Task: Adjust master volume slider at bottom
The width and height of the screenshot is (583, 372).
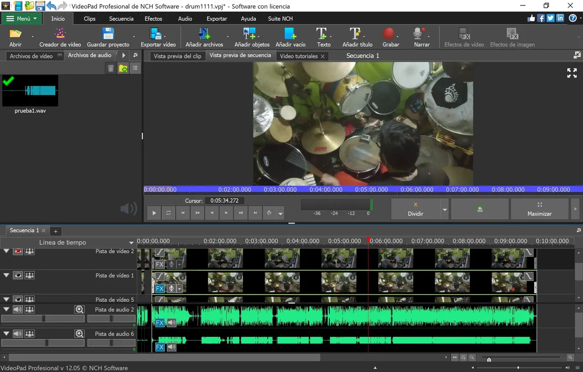Action: coord(518,367)
